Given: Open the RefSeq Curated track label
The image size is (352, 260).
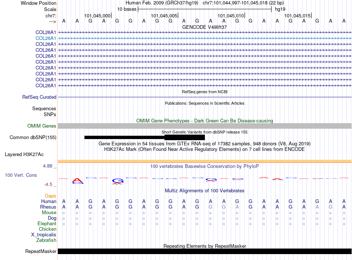Looking at the screenshot, I should click(x=39, y=97).
